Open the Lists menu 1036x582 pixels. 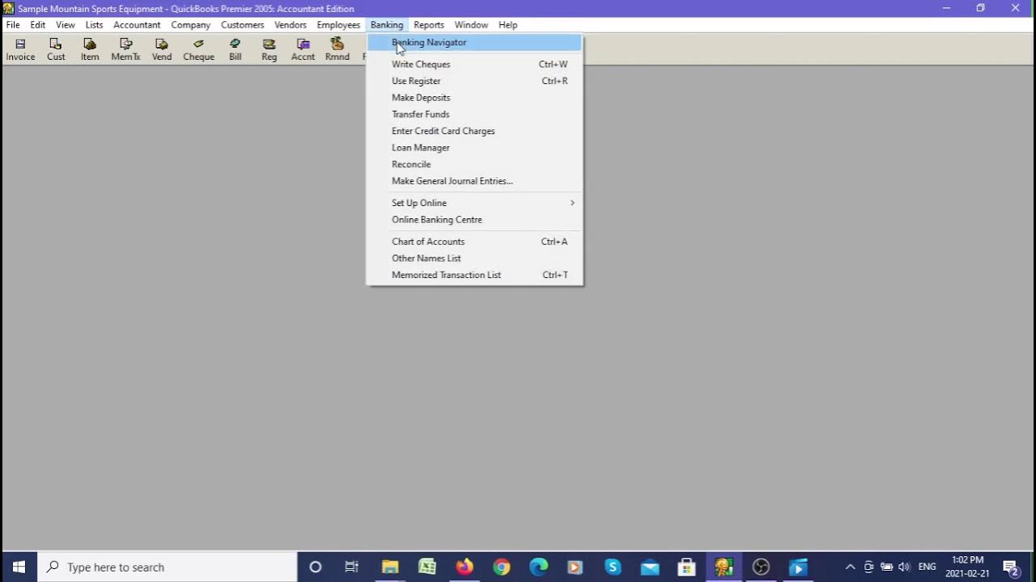(x=95, y=25)
